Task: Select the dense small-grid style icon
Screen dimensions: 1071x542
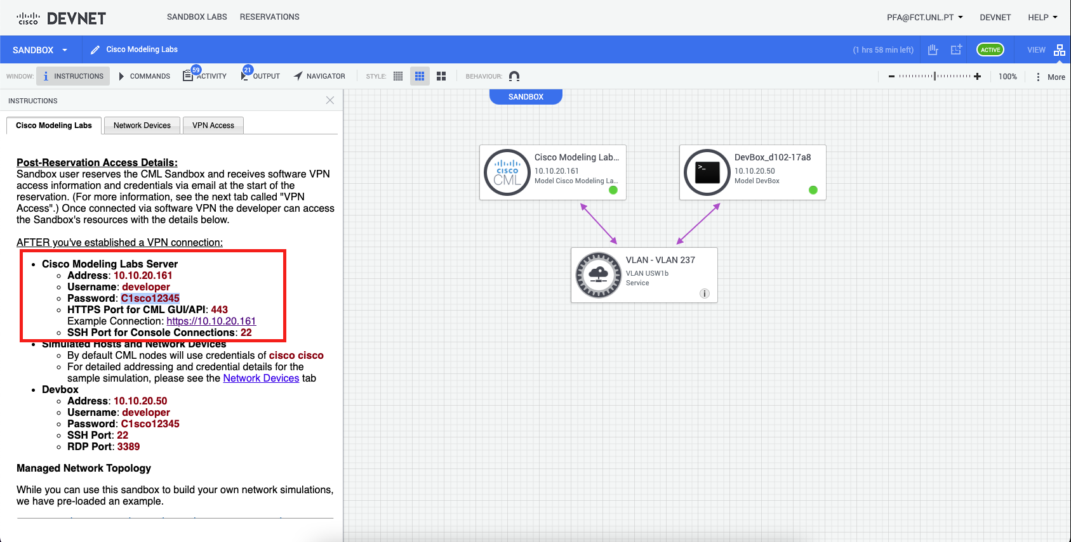Action: click(398, 76)
